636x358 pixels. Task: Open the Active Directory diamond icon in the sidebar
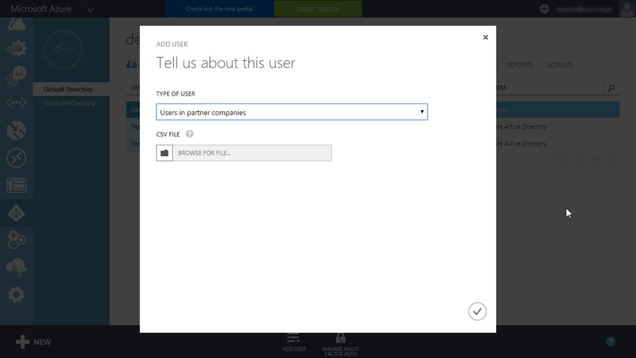click(16, 213)
